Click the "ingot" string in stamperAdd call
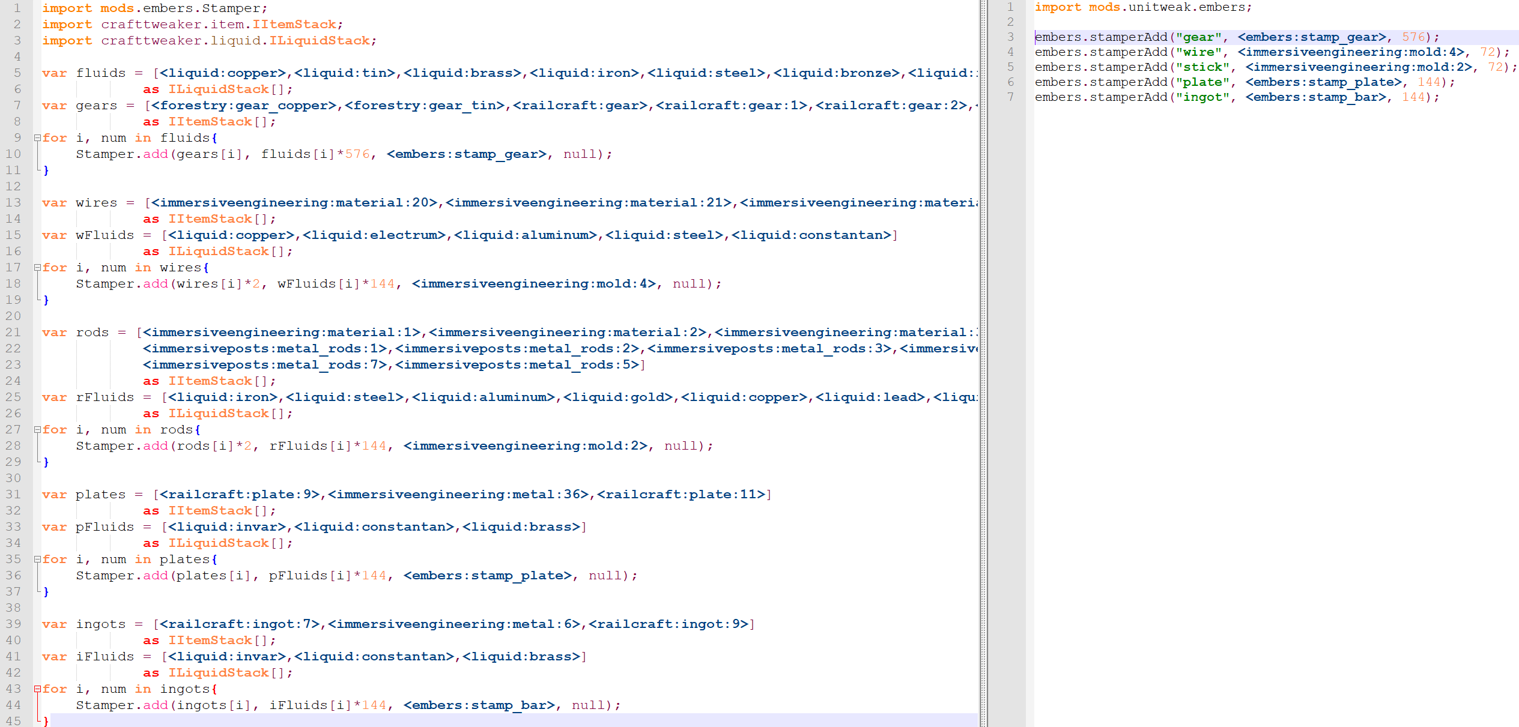The width and height of the screenshot is (1519, 727). pyautogui.click(x=1202, y=97)
